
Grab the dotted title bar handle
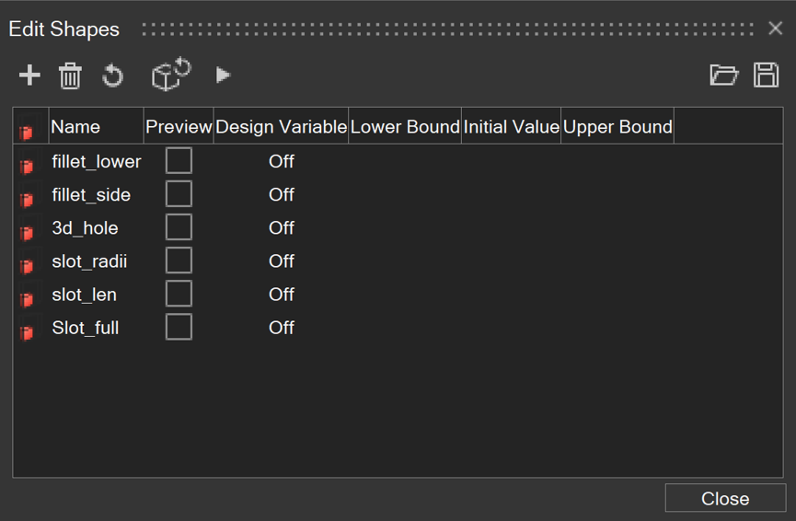tap(448, 29)
